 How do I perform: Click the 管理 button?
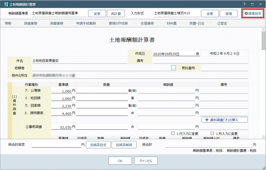coord(229,13)
